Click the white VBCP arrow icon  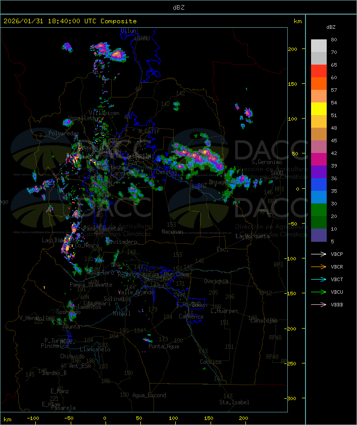tap(319, 254)
